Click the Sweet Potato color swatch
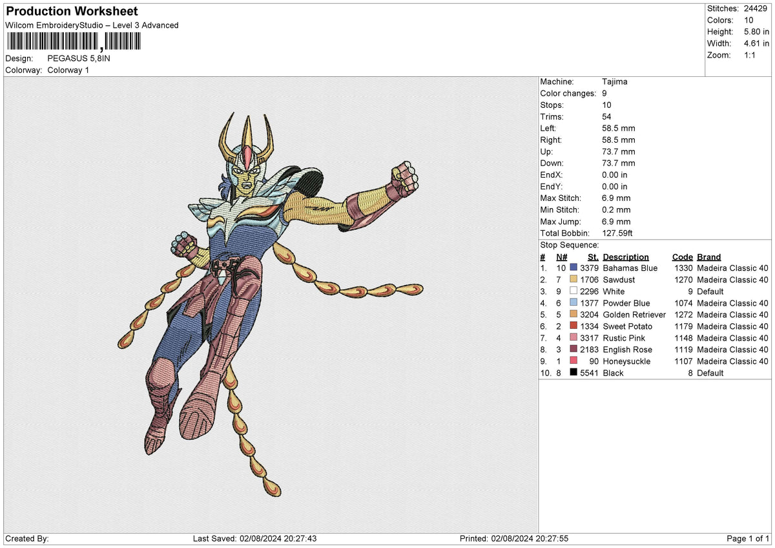775x548 pixels. coord(573,326)
